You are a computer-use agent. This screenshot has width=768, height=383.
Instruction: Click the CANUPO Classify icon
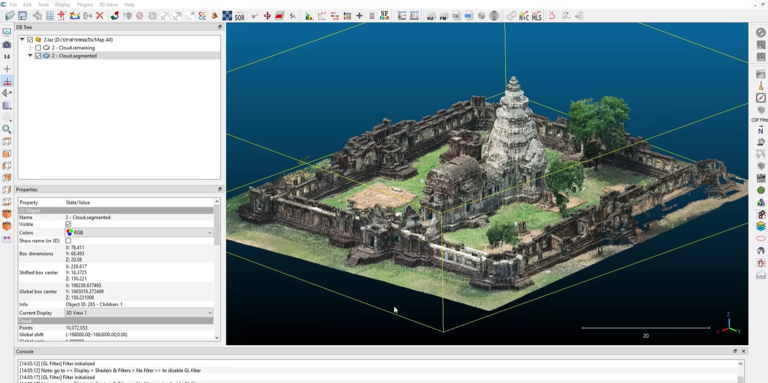414,16
